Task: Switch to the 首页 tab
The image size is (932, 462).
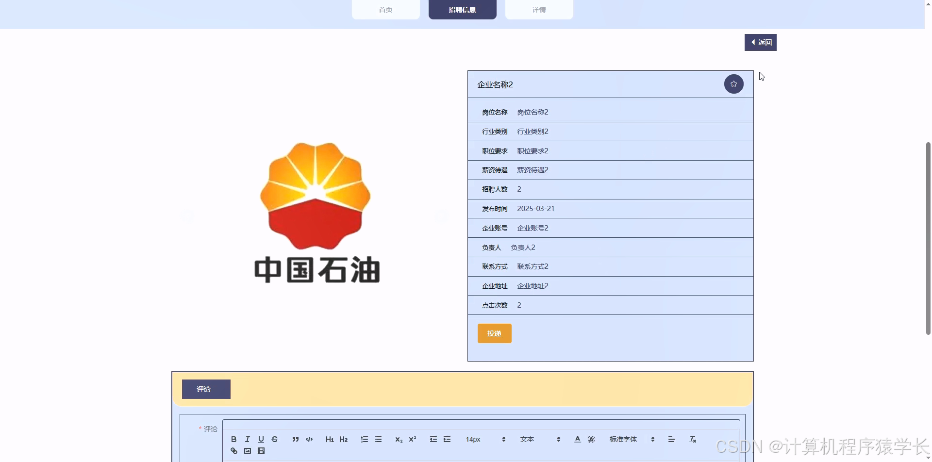Action: [385, 9]
